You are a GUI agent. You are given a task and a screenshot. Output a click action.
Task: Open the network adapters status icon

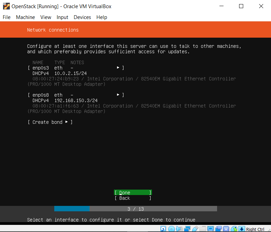(x=187, y=229)
